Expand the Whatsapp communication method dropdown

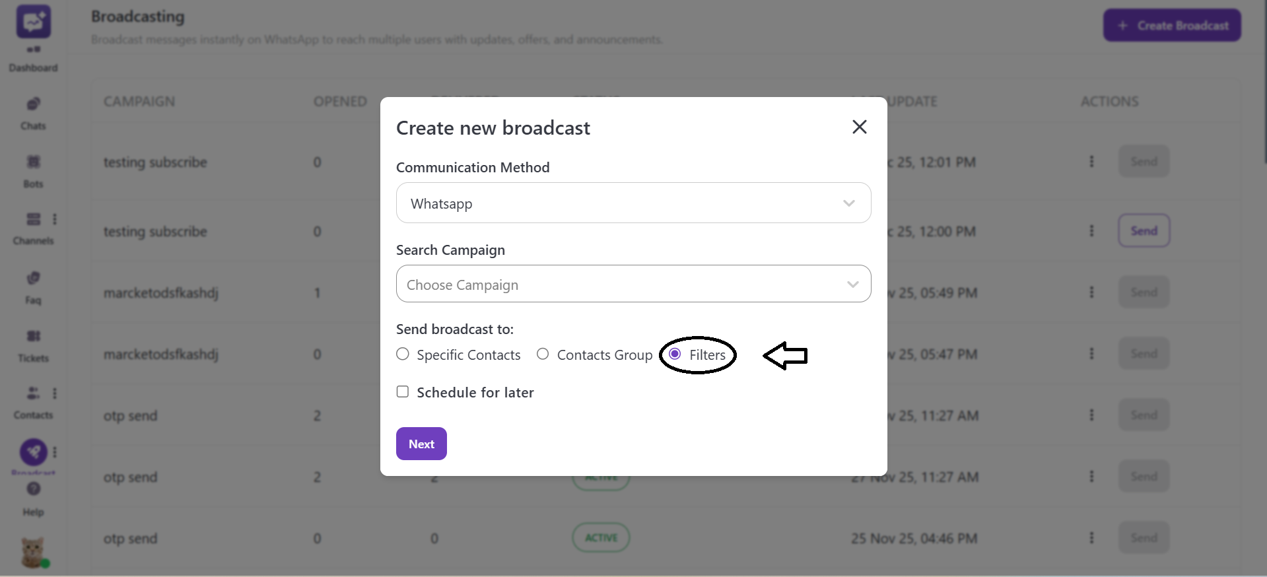click(633, 203)
